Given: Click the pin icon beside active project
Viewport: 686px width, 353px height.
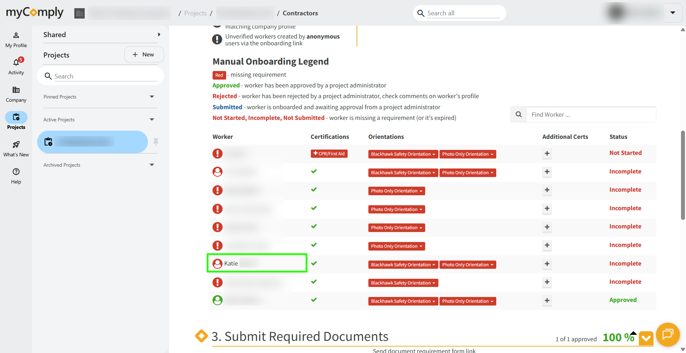Looking at the screenshot, I should coord(156,142).
